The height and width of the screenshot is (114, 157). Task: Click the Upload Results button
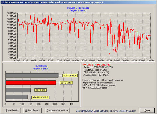[x=32, y=111]
